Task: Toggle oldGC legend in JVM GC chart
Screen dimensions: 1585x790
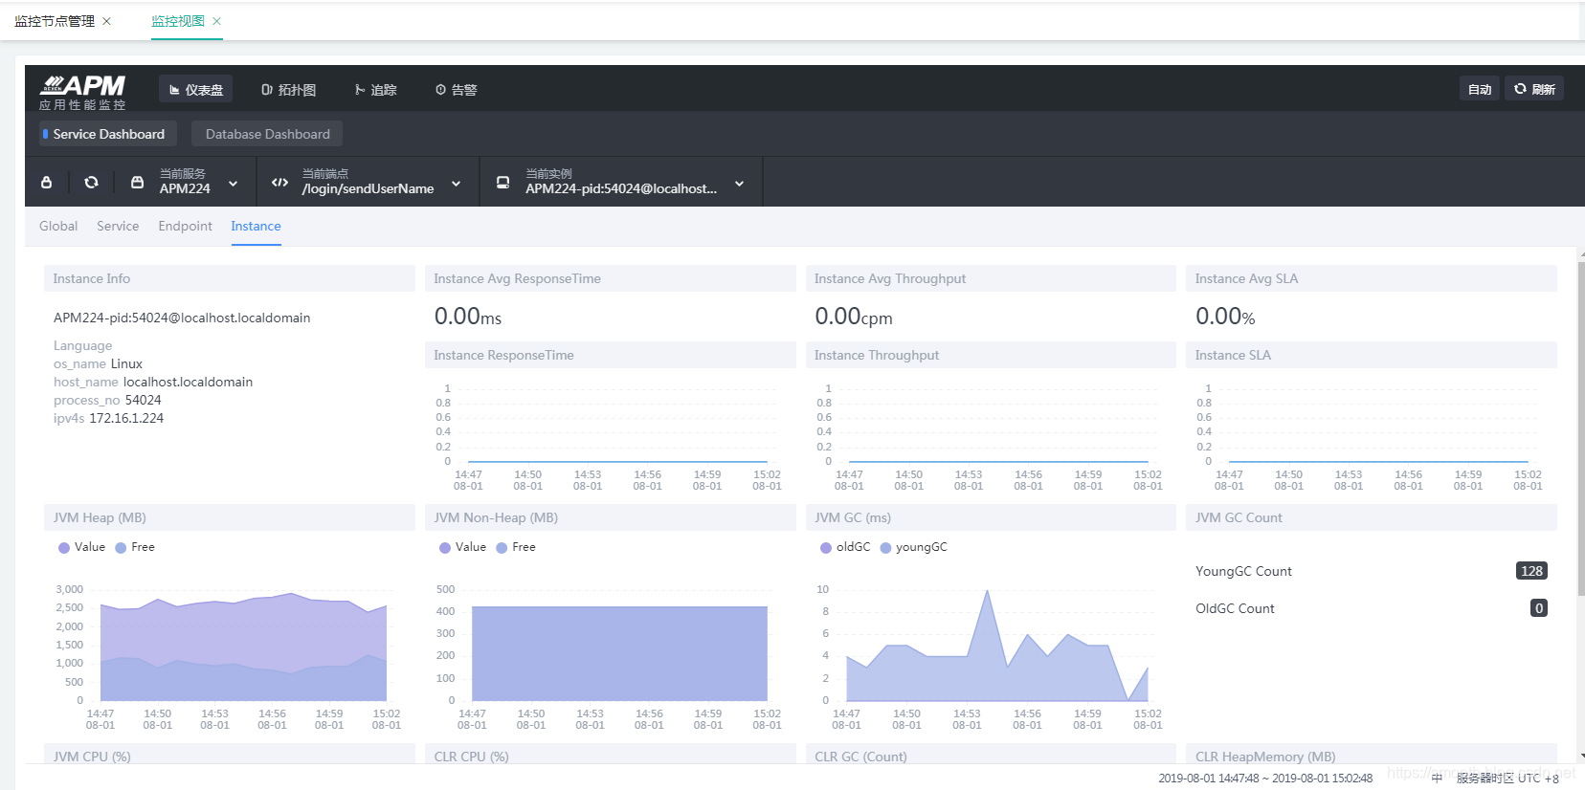Action: [845, 547]
